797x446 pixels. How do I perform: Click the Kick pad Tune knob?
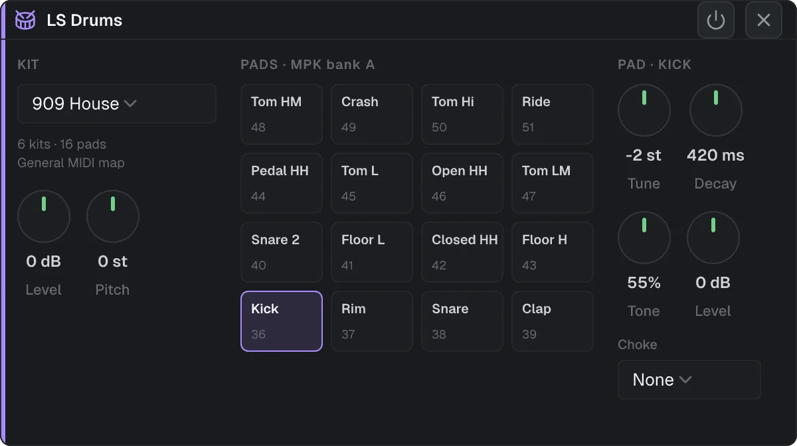644,110
